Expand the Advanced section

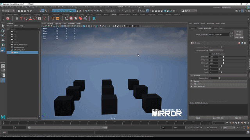click(x=218, y=84)
